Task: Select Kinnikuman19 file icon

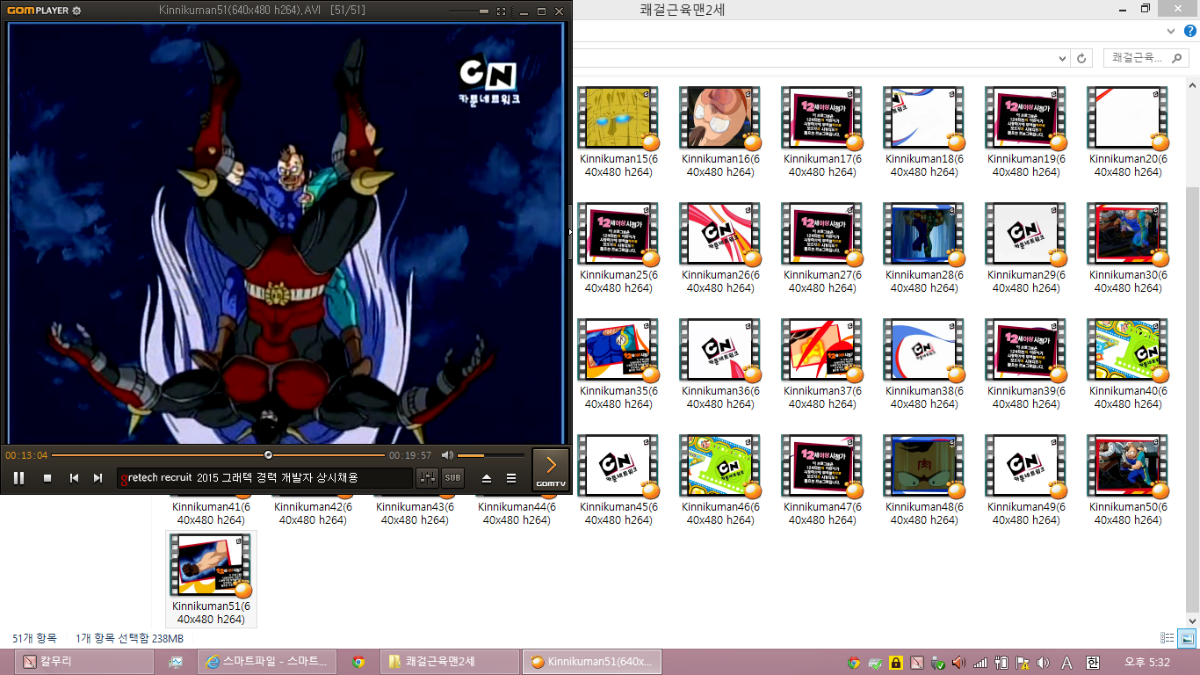Action: [1024, 118]
